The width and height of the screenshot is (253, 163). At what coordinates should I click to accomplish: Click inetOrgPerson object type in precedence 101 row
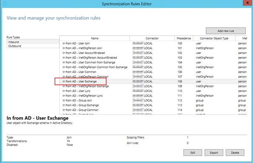[x=205, y=48]
